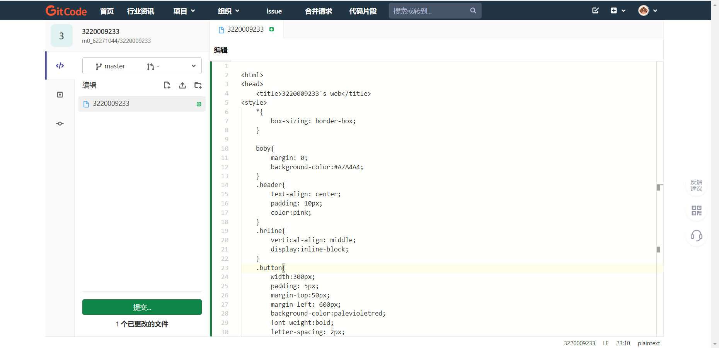
Task: Open m0_62271044/3220009233 project path
Action: point(116,41)
